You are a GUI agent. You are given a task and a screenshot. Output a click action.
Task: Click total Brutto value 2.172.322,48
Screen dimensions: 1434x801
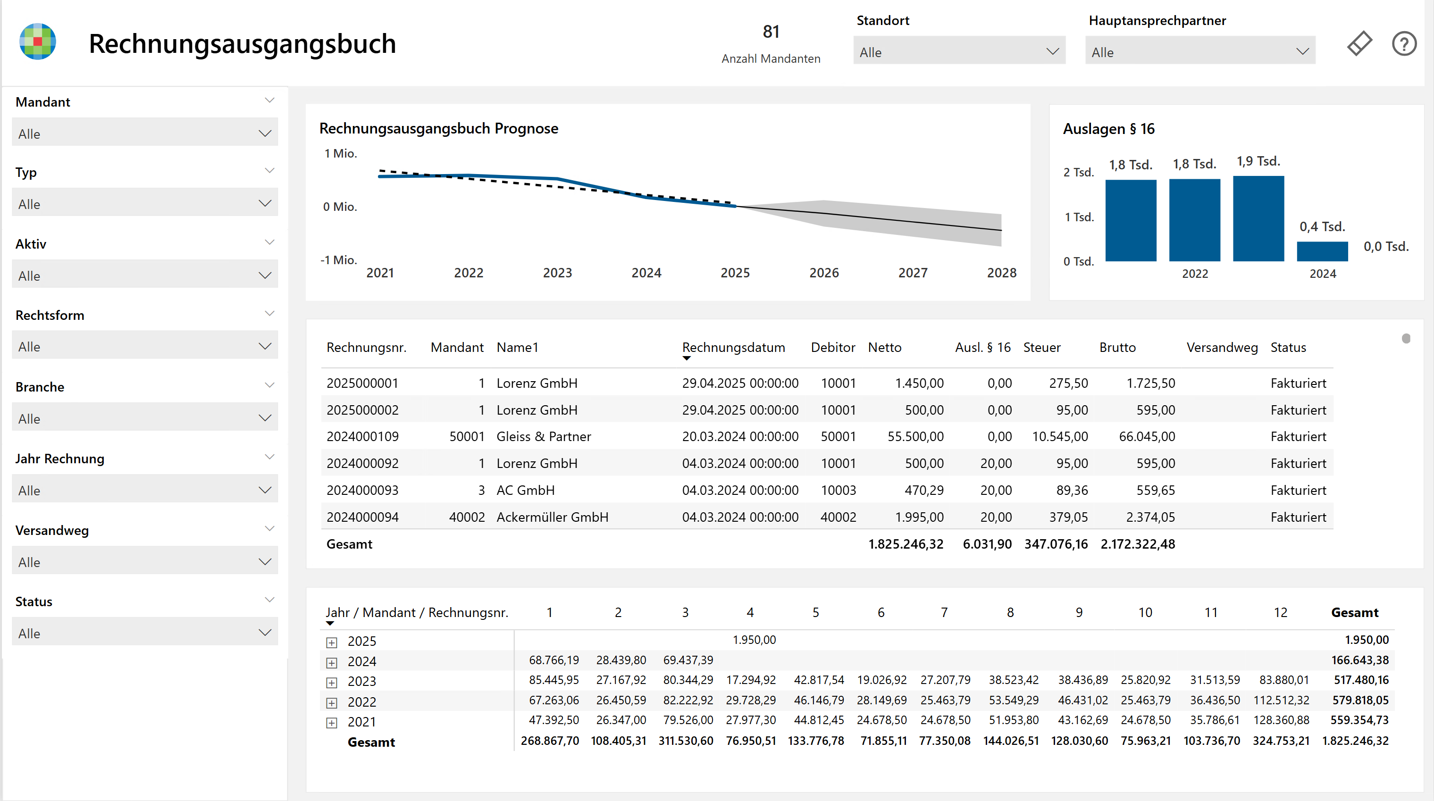[1138, 544]
